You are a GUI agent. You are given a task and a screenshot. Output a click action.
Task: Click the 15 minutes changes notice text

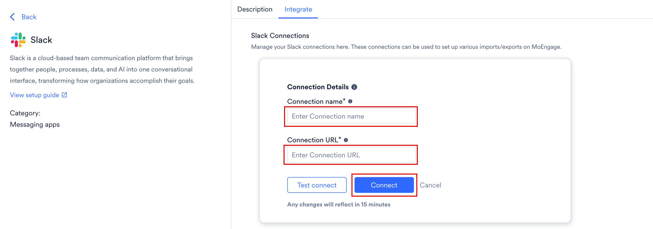(x=339, y=204)
